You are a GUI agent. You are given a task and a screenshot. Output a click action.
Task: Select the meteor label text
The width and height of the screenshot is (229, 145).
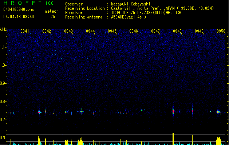(x=52, y=11)
